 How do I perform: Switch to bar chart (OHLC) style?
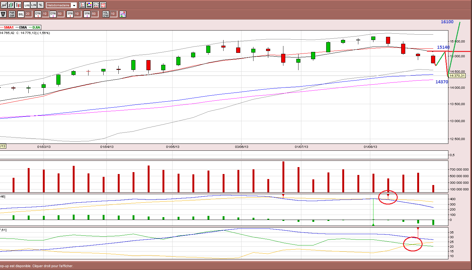click(11, 5)
